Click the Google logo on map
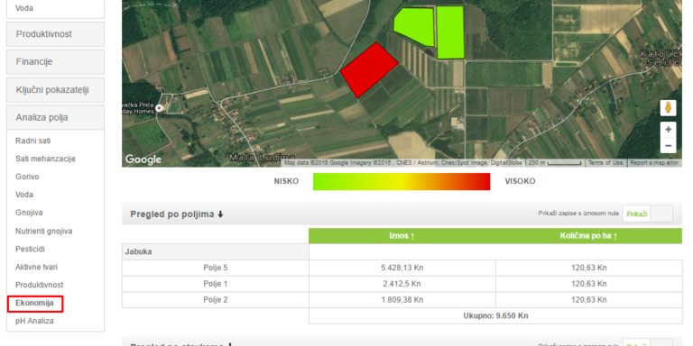The width and height of the screenshot is (693, 346). pos(143,159)
